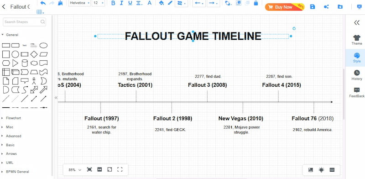Click the padlock lock icon
Screen dimensions: 365x179
coord(256,3)
